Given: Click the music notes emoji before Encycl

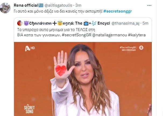Looking at the screenshot, I should click(x=94, y=23).
